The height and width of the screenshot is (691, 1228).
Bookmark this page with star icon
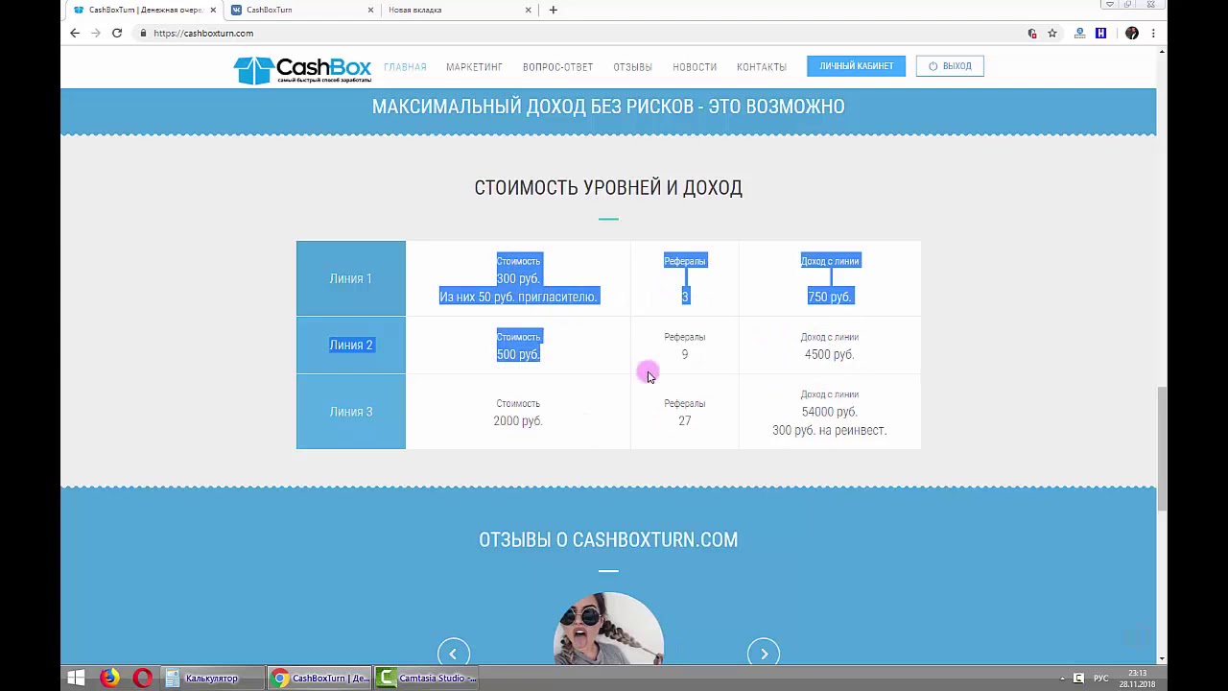click(1052, 33)
